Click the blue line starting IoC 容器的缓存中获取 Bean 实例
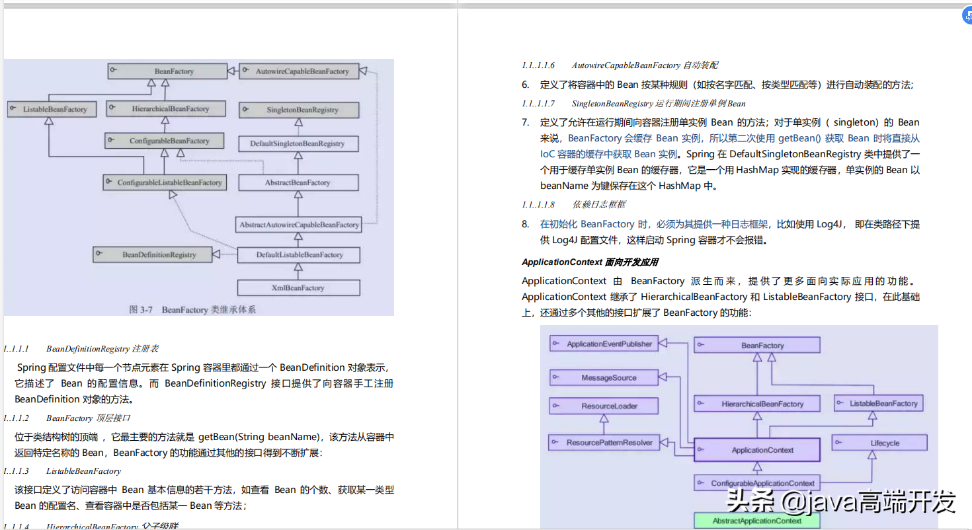The height and width of the screenshot is (530, 972). 610,154
